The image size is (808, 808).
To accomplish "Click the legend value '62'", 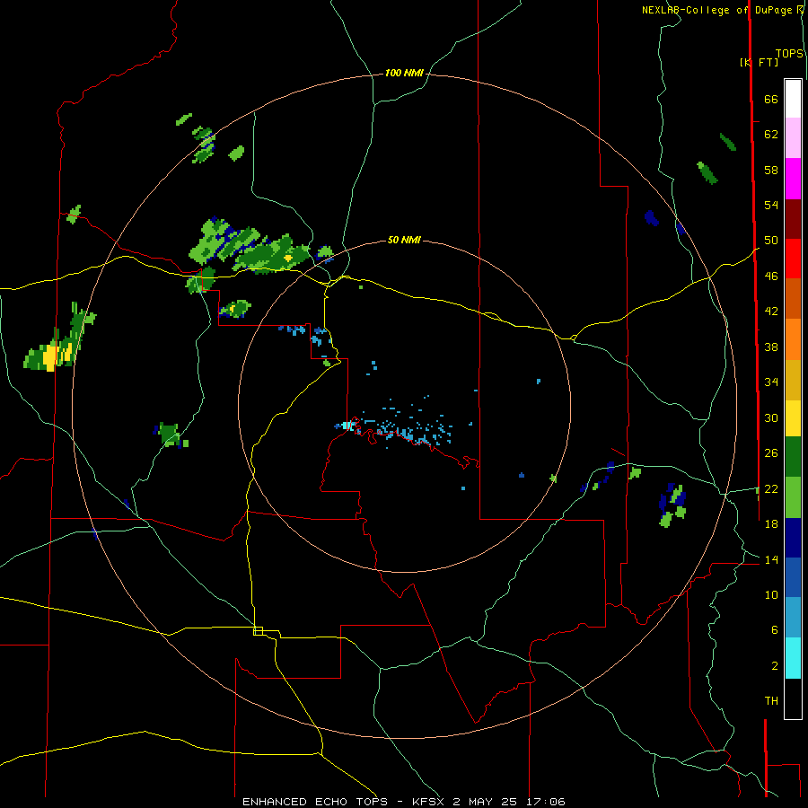I will click(x=771, y=135).
